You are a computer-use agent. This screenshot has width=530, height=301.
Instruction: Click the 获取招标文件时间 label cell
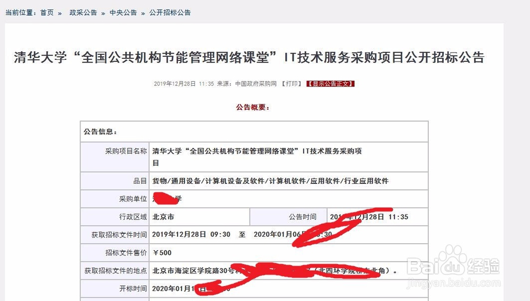click(115, 234)
